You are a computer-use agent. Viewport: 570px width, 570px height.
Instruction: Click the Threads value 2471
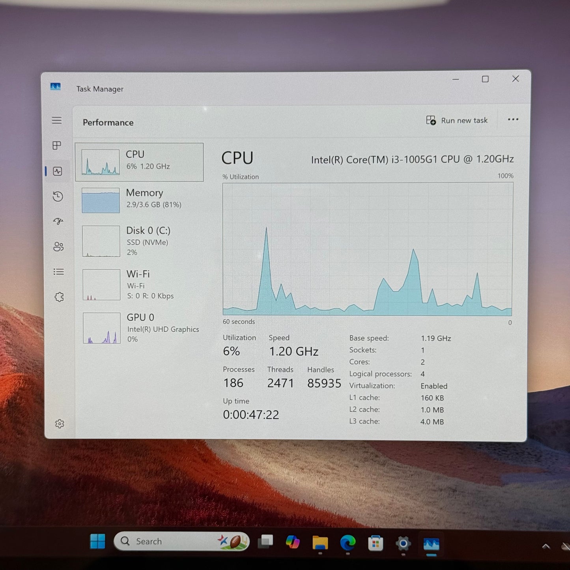[280, 383]
